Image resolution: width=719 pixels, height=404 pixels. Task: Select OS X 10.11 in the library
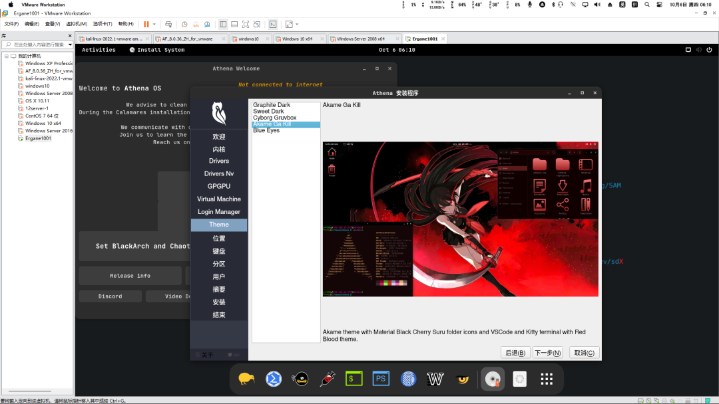(33, 100)
